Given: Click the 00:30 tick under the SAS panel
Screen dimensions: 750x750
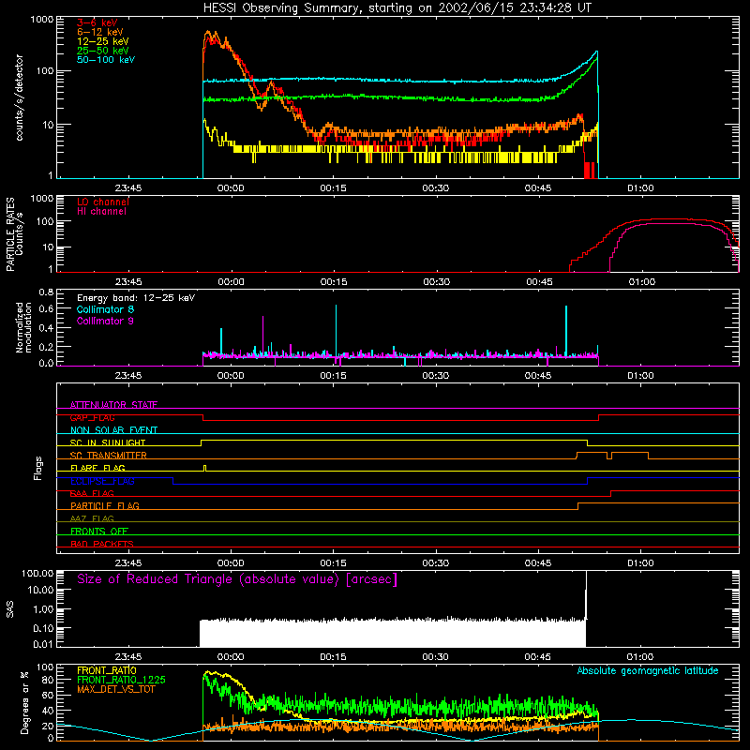Looking at the screenshot, I should [435, 657].
